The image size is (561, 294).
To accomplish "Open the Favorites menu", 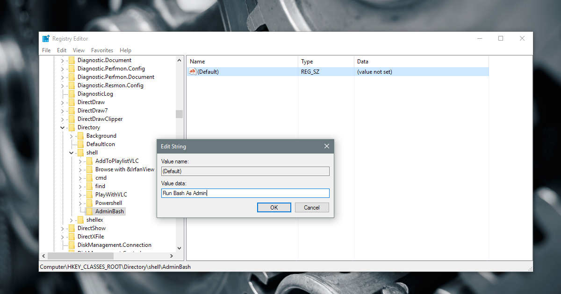I will [102, 50].
